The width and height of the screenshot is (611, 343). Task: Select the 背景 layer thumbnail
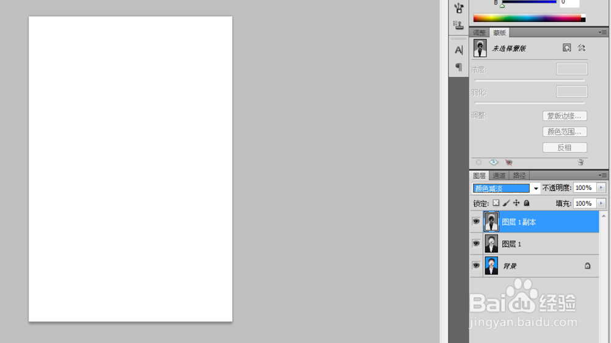click(491, 265)
